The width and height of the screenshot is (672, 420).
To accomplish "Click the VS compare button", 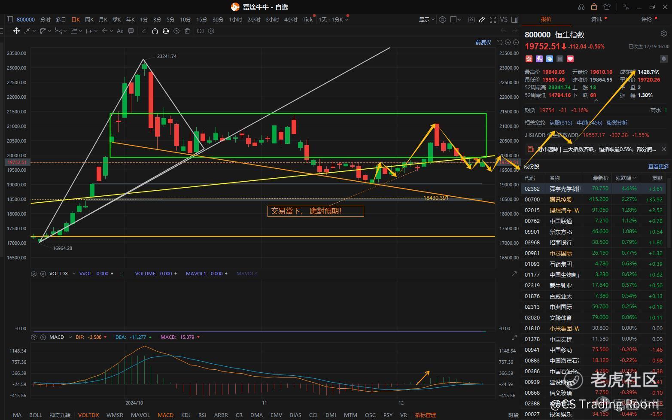I will coord(504,19).
